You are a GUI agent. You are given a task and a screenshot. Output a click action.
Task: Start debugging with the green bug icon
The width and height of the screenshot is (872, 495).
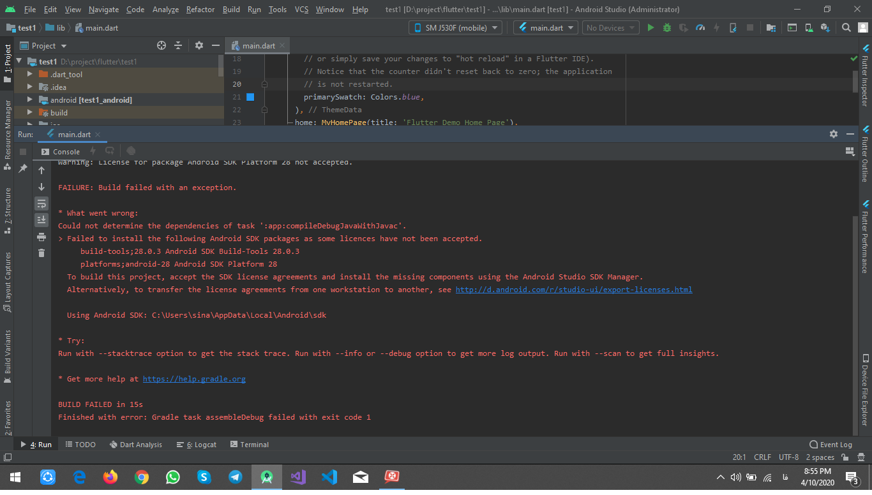(x=667, y=27)
